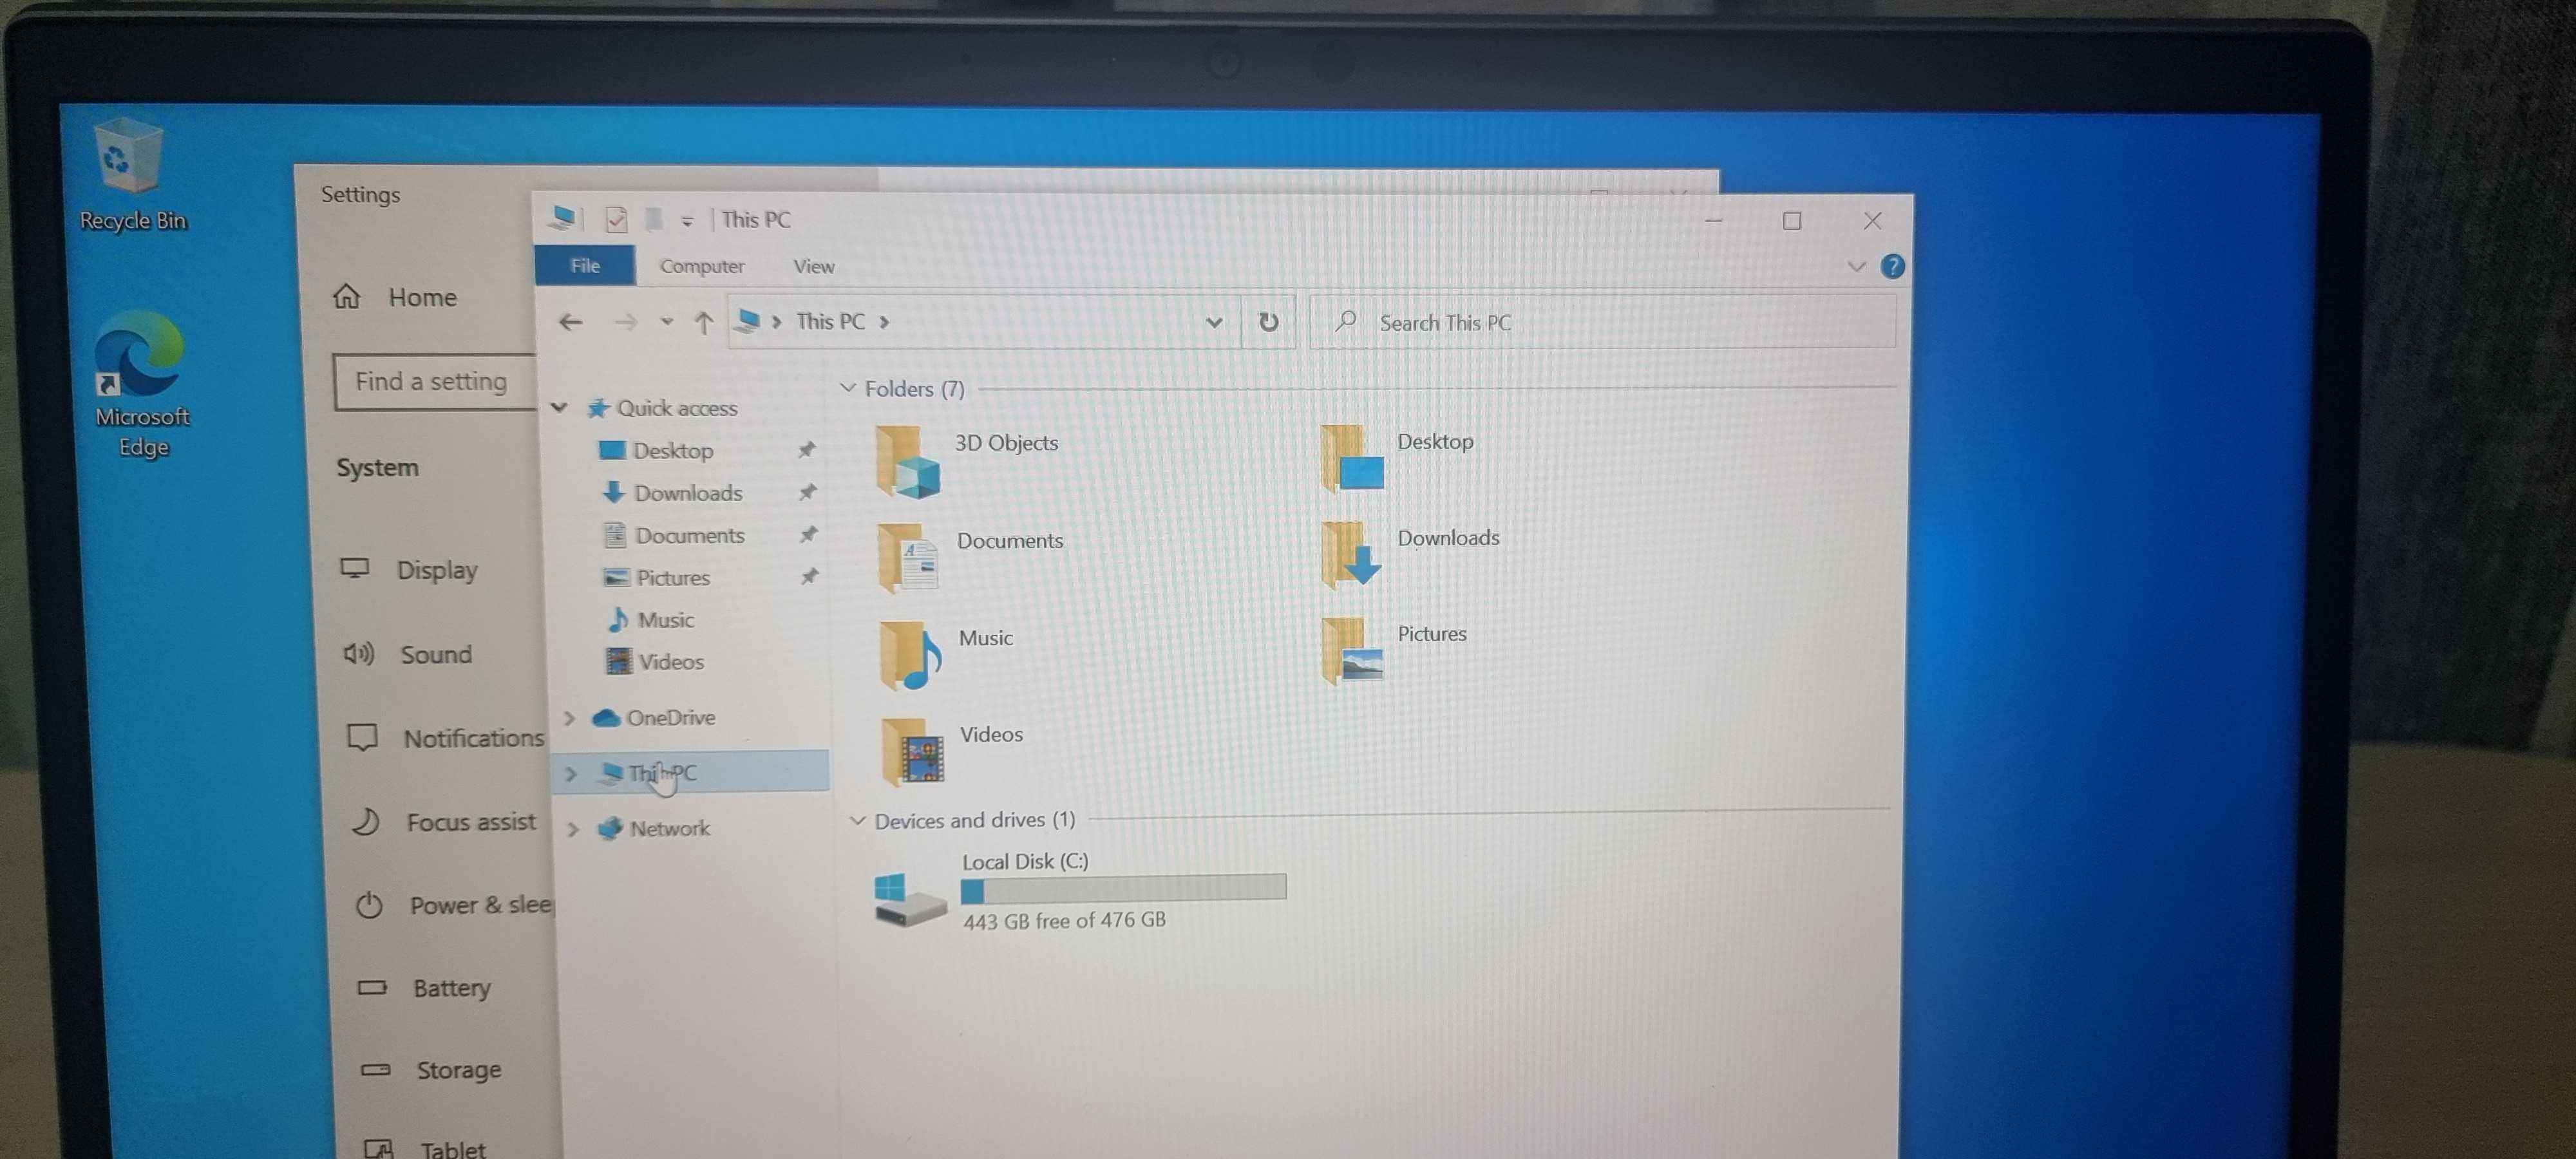The height and width of the screenshot is (1159, 2576).
Task: Open Display settings in Settings sidebar
Action: pyautogui.click(x=436, y=570)
